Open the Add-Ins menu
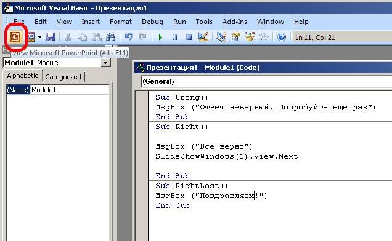This screenshot has width=392, height=241. point(234,22)
